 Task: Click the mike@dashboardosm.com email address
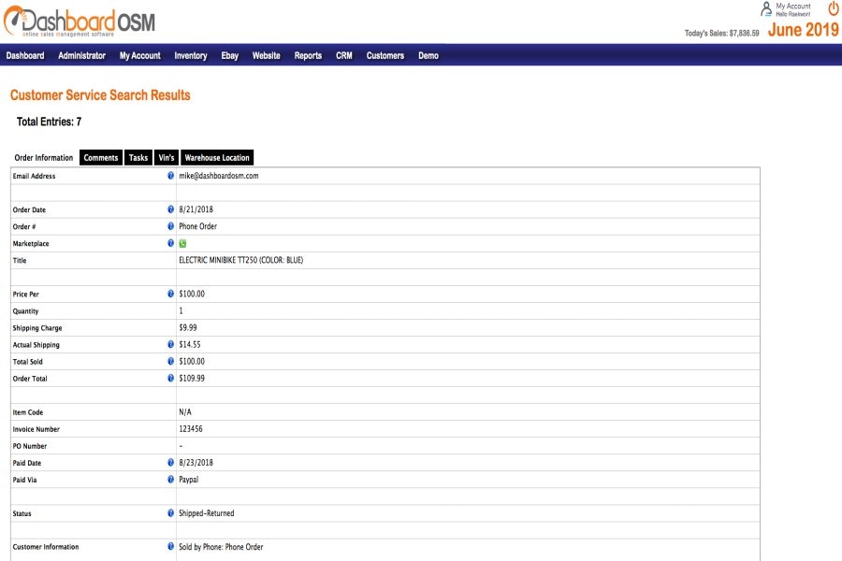(x=220, y=175)
